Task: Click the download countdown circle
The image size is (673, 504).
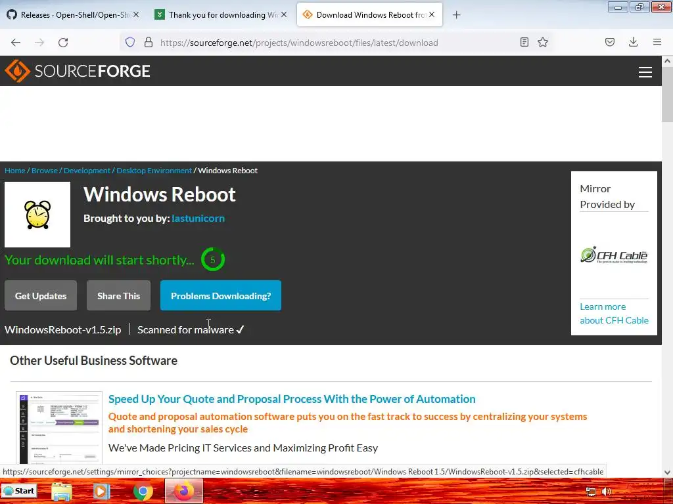Action: pos(213,259)
